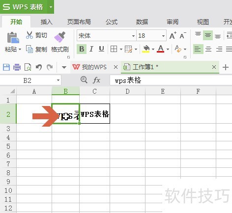This screenshot has height=213, width=232.
Task: Open font color dropdown arrow
Action: pyautogui.click(x=168, y=49)
